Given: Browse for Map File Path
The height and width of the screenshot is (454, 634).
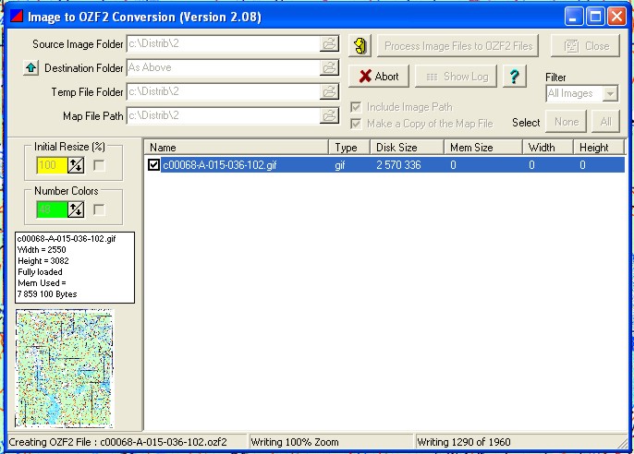Looking at the screenshot, I should click(329, 116).
